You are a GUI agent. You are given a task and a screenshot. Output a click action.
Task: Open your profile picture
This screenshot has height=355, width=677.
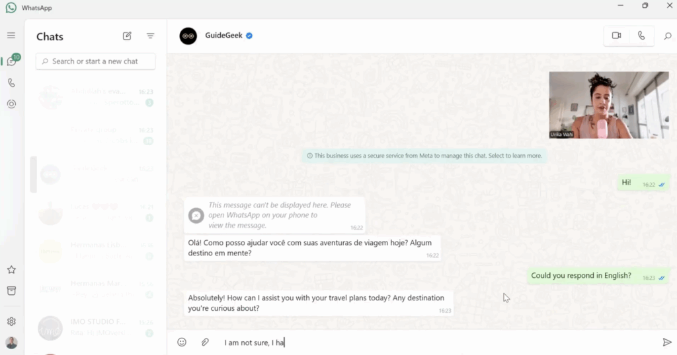[x=11, y=342]
